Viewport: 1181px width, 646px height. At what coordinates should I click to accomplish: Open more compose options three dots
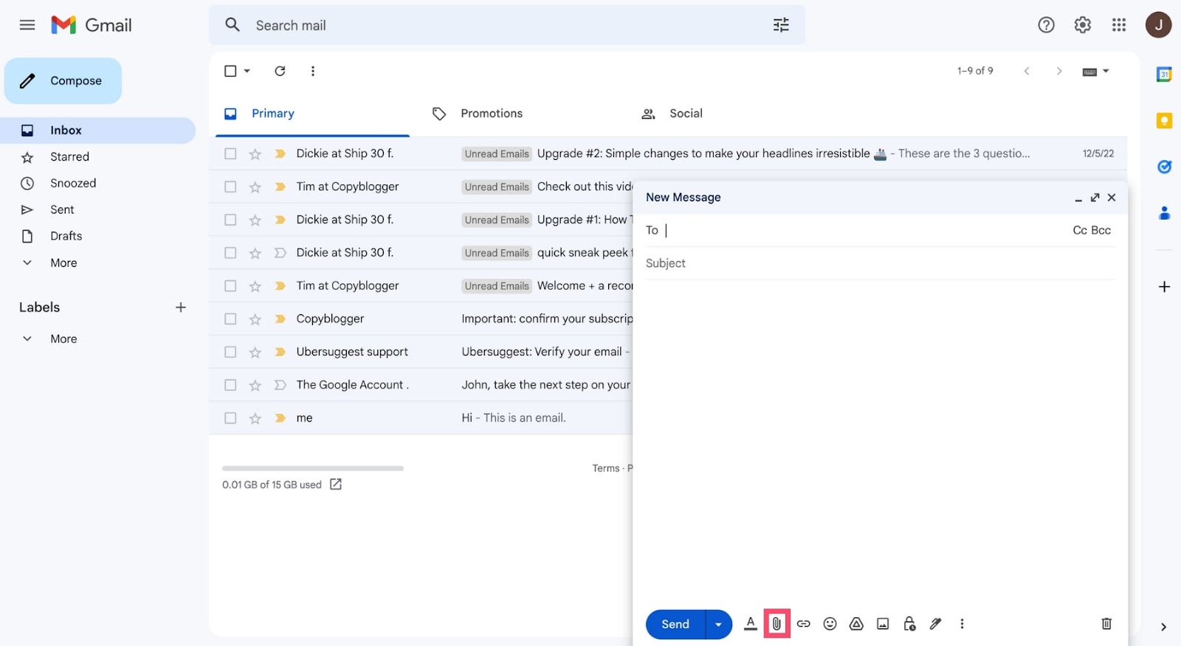tap(962, 624)
